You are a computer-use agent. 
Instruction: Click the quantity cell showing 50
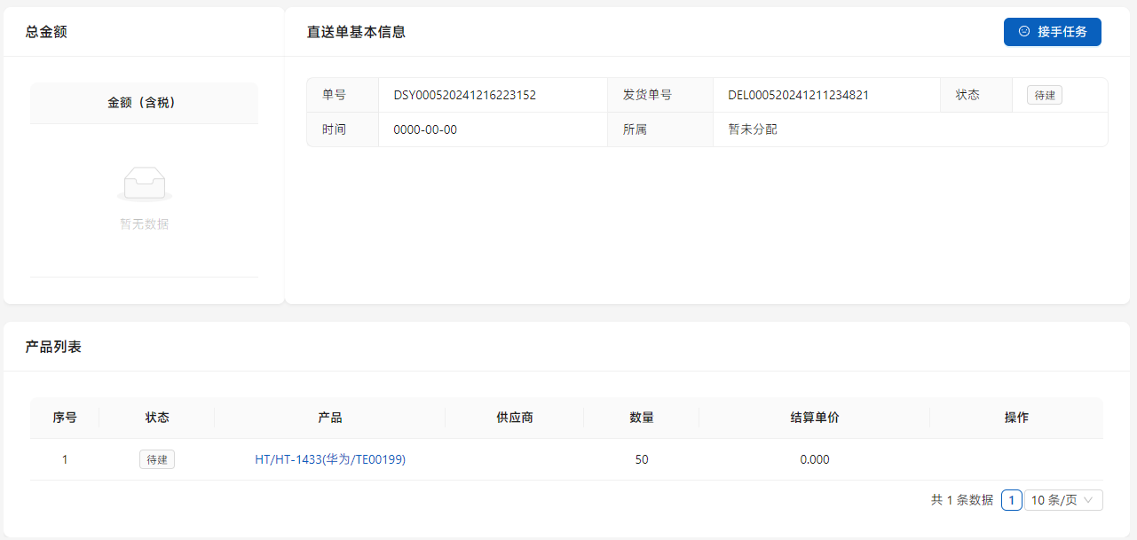point(641,459)
